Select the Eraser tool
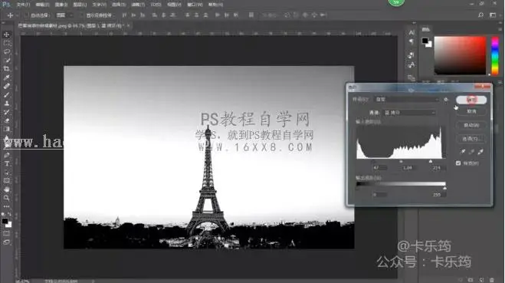 [x=6, y=120]
